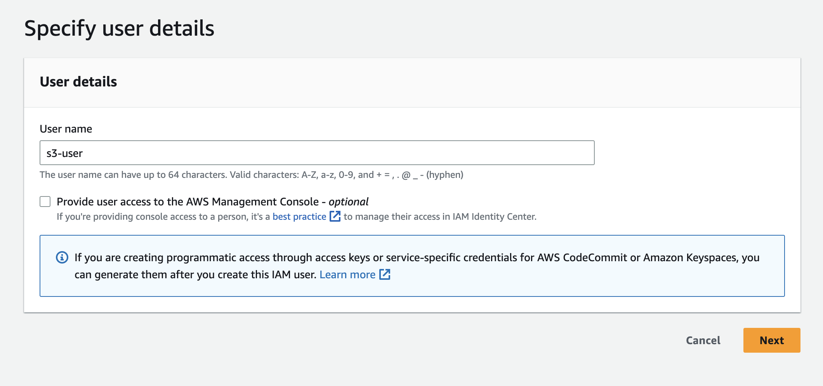The image size is (823, 386).
Task: Click the User details section heading
Action: (78, 82)
